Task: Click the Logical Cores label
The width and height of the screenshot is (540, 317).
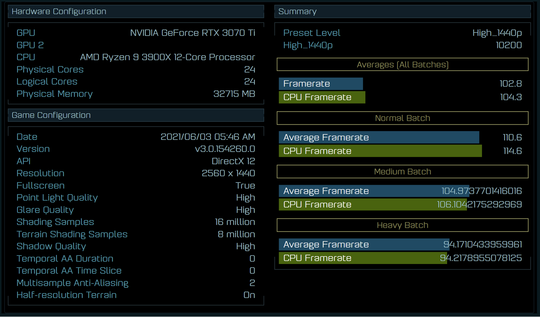Action: click(47, 82)
